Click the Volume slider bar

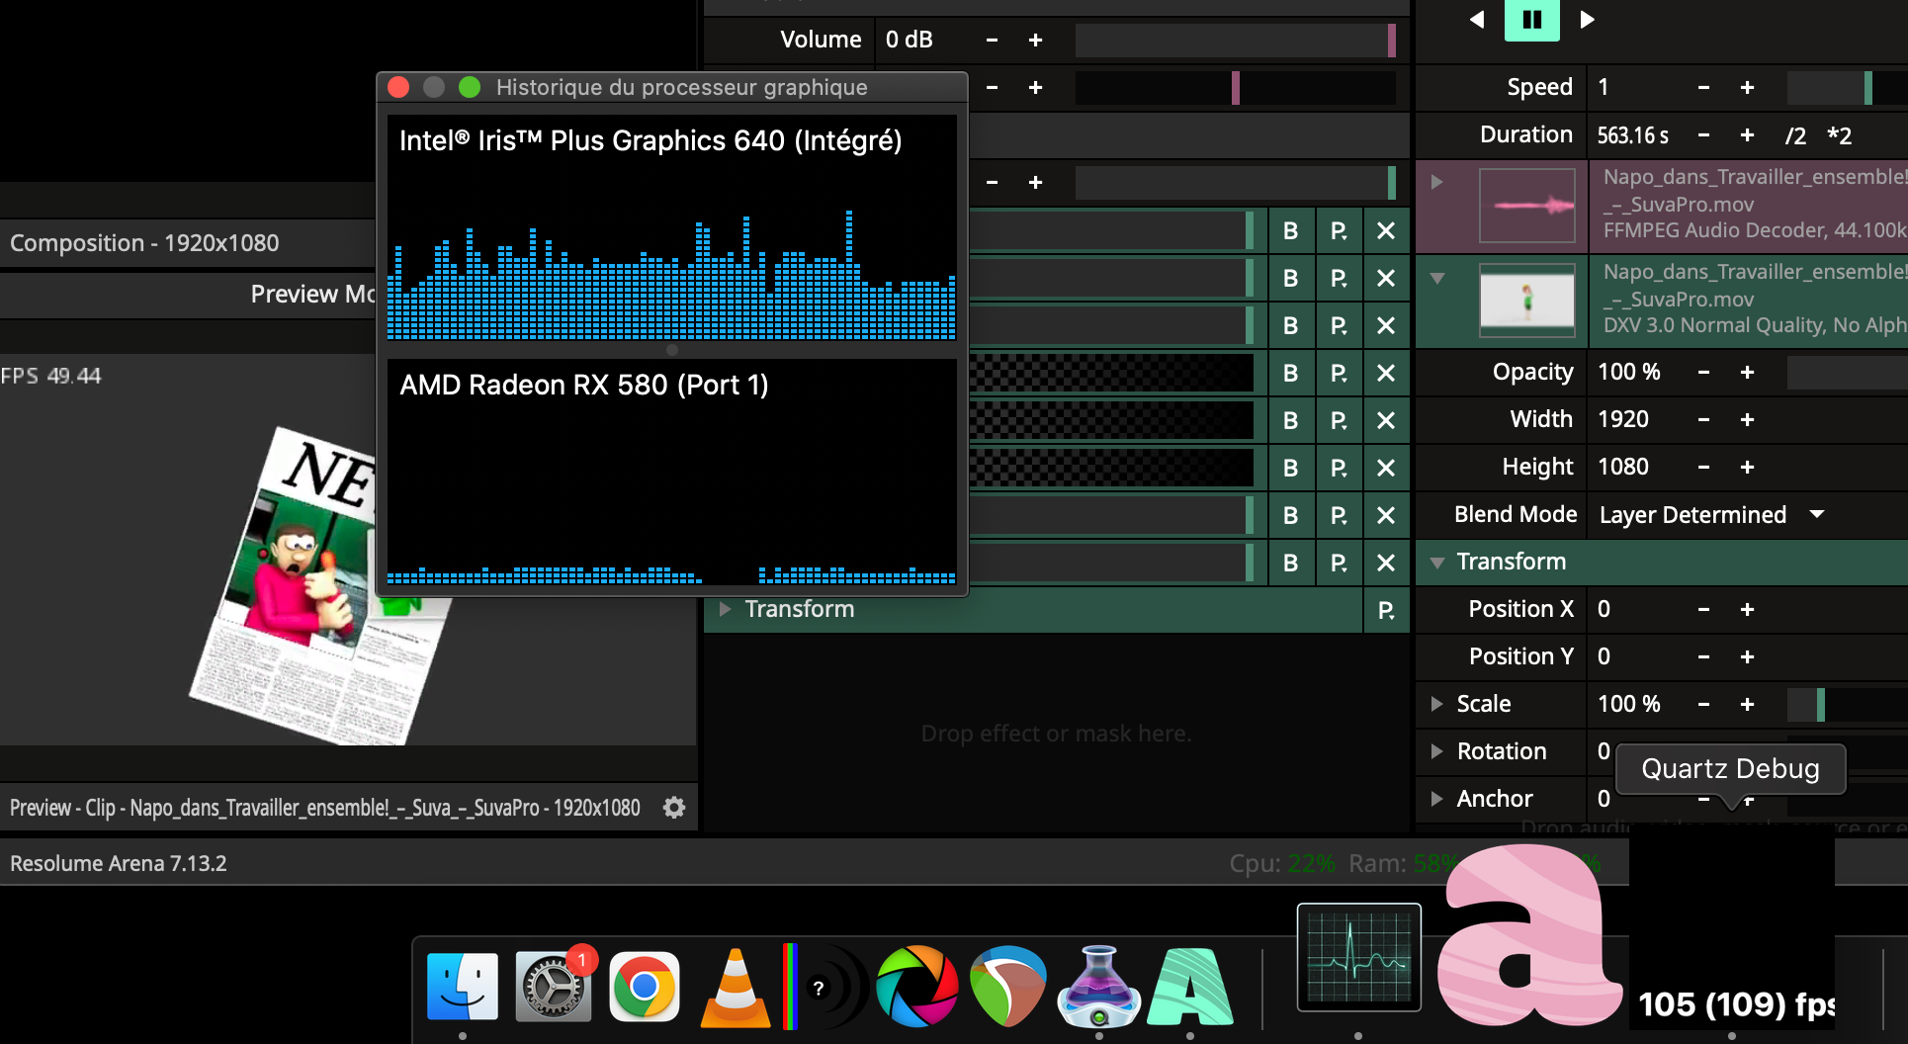point(1234,41)
